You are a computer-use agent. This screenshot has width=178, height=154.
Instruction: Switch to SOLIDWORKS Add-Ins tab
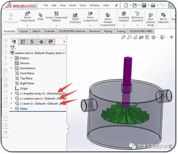[x=72, y=31]
